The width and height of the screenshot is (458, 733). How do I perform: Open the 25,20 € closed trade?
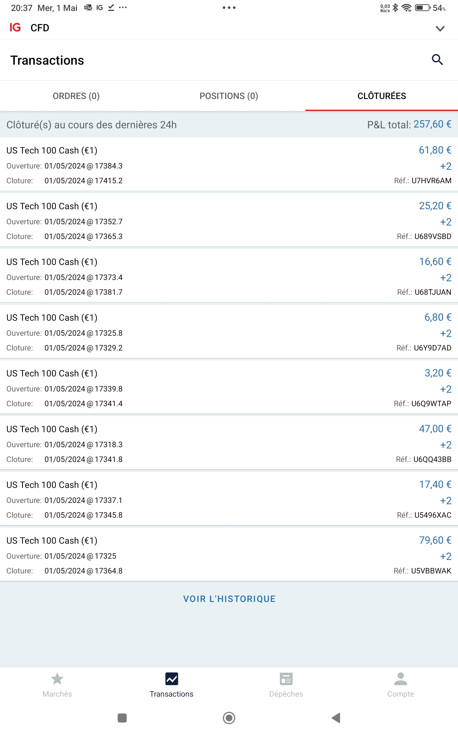[229, 221]
